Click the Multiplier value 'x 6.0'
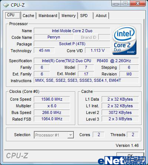Viewport: 148px width, 165px height. 52,106
